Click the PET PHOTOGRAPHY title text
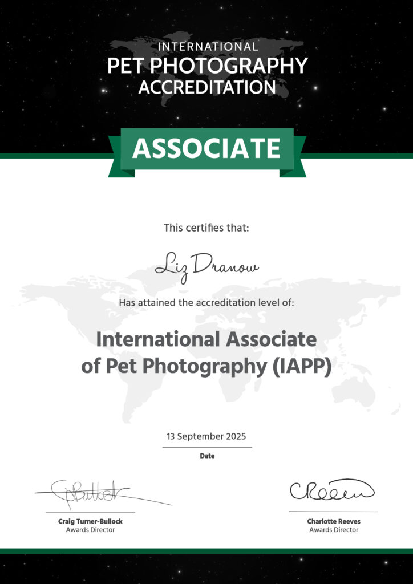413x584 pixels. (206, 66)
